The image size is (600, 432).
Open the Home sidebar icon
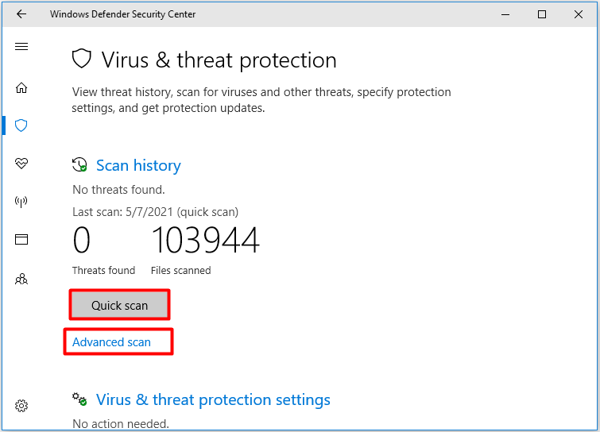click(21, 88)
